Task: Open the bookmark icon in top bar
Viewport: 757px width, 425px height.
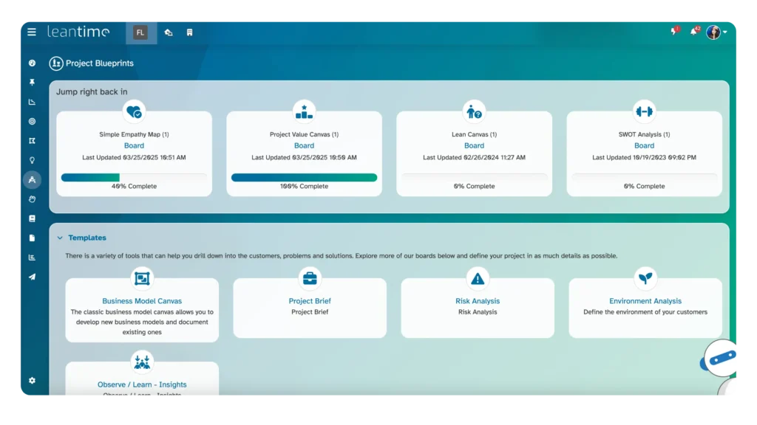Action: click(x=190, y=32)
